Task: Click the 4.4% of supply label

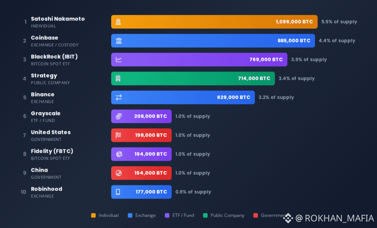Action: point(337,40)
